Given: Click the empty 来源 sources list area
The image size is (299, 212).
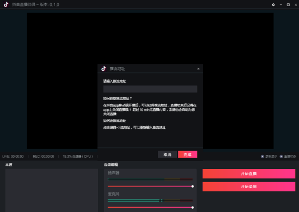Looking at the screenshot, I should 52,190.
